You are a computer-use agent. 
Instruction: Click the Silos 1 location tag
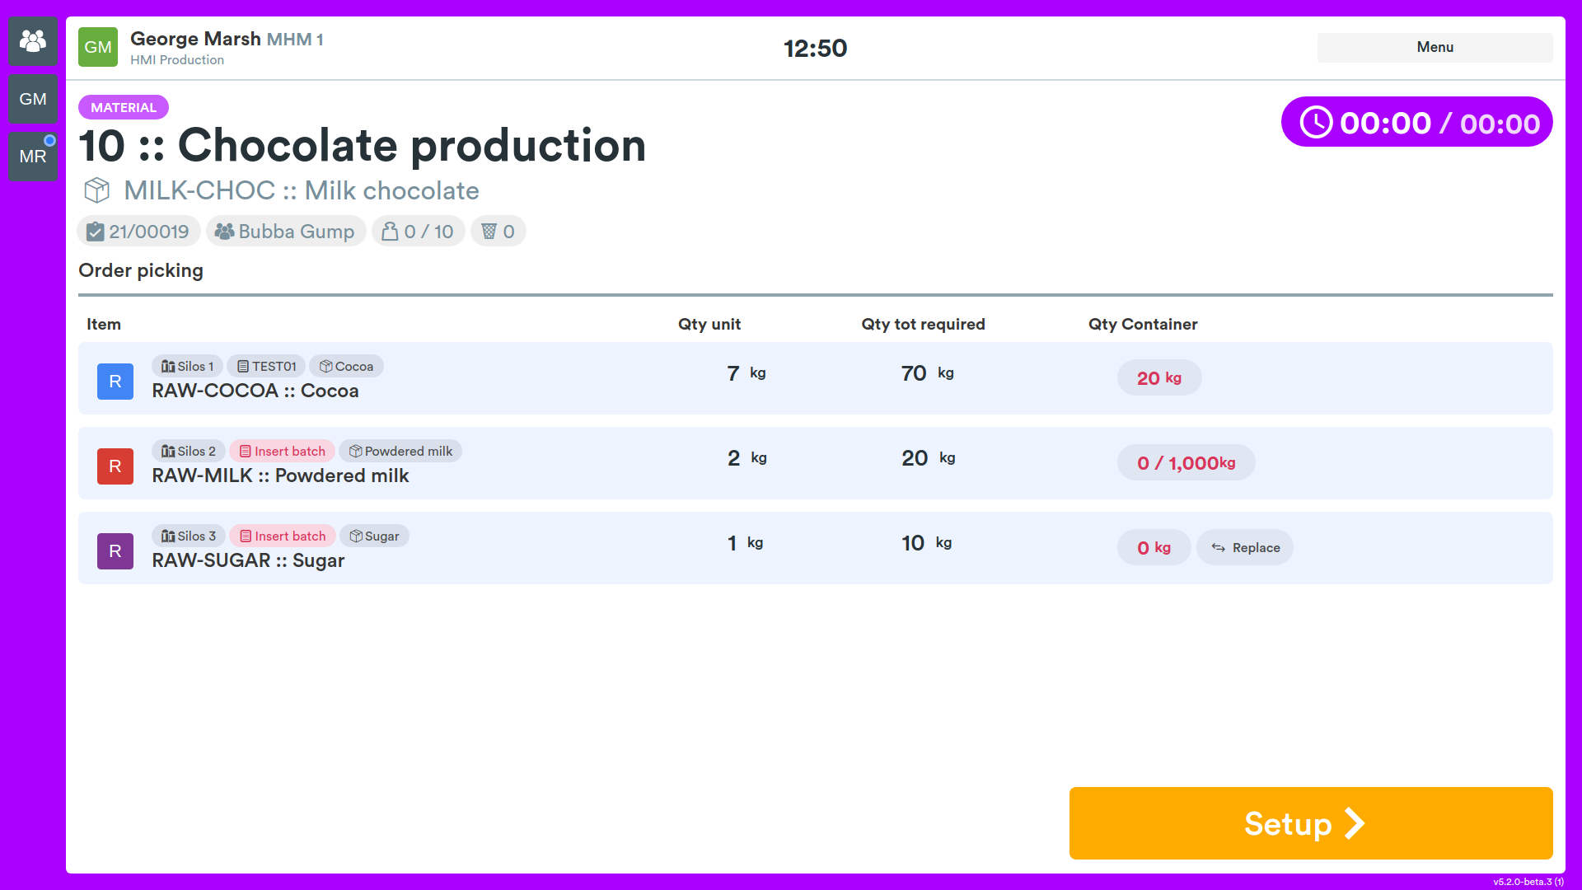187,366
